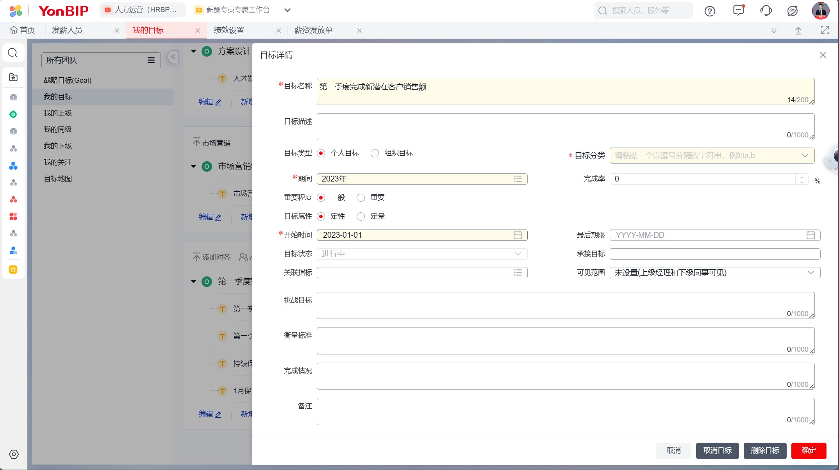Click the 取消目标 button
Screen dimensions: 839x470
pos(718,450)
